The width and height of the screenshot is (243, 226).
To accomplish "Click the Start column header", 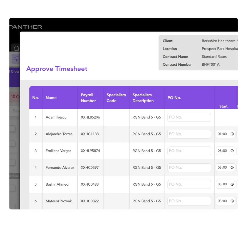I will pos(223,106).
